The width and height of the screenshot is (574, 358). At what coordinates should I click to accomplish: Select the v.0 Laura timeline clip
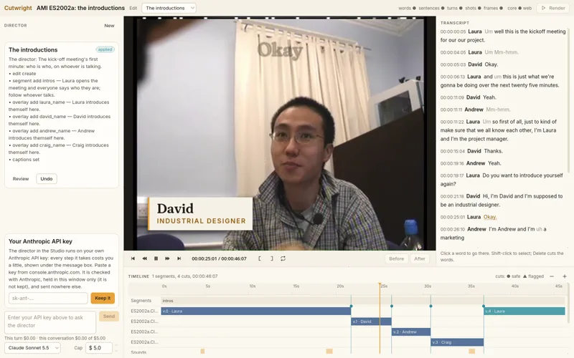(256, 311)
